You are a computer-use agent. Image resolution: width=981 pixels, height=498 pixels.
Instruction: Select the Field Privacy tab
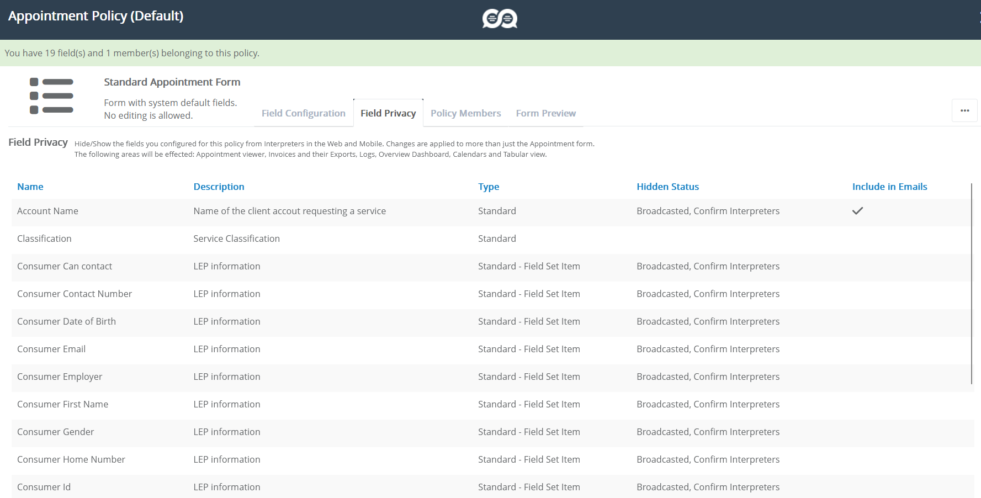pyautogui.click(x=388, y=113)
